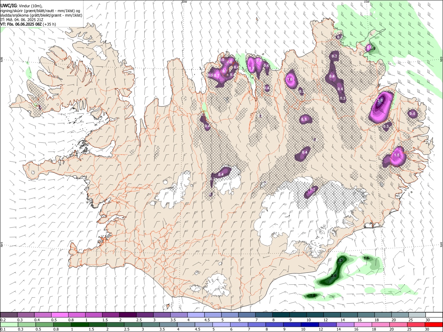Click the white 30 swatch ending the top legend
This screenshot has width=443, height=332.
(x=434, y=315)
